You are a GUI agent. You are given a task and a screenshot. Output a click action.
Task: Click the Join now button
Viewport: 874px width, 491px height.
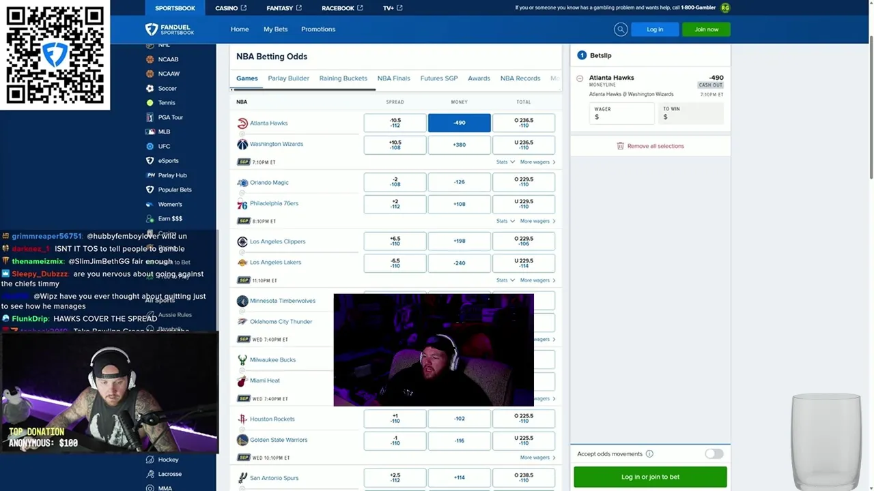[x=706, y=29]
